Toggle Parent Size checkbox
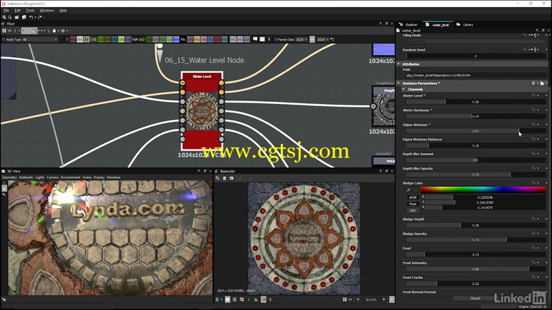This screenshot has height=310, width=552. pyautogui.click(x=275, y=39)
